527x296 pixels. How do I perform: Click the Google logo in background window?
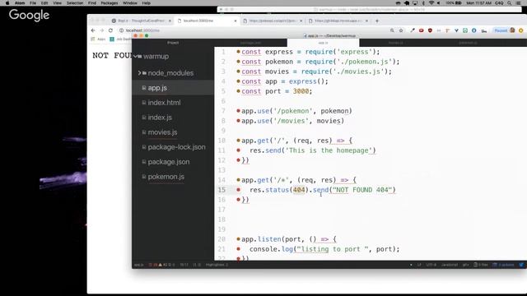30,15
